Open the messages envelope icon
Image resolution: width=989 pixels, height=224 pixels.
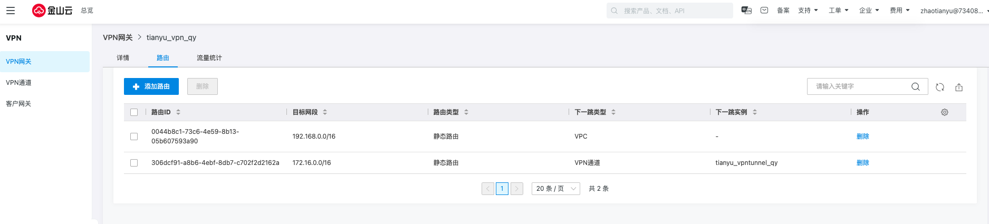click(x=764, y=10)
